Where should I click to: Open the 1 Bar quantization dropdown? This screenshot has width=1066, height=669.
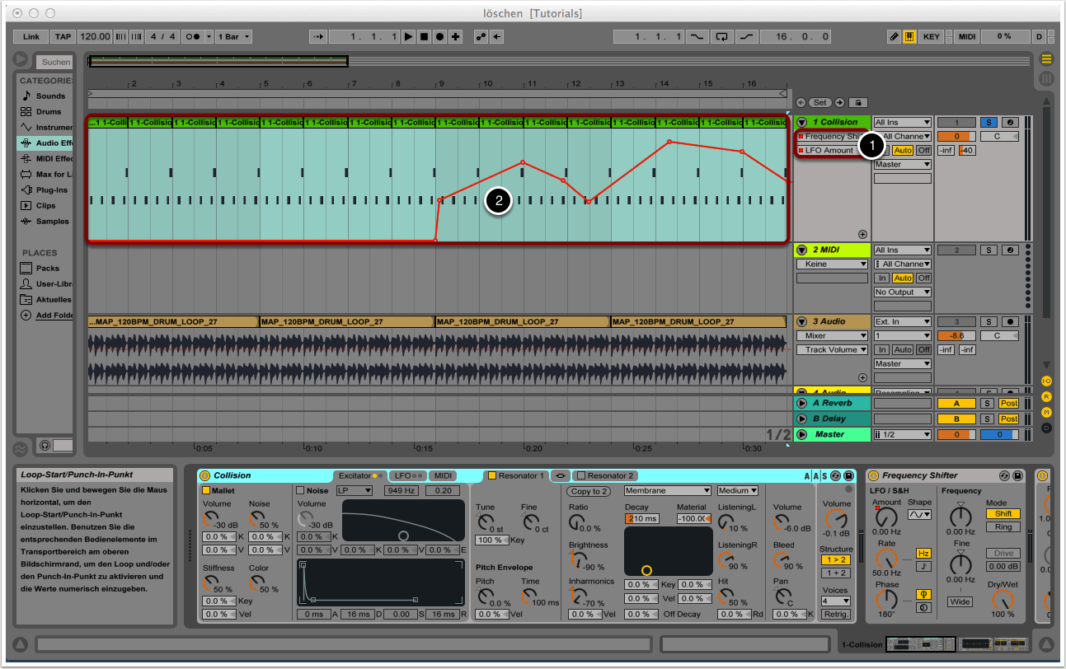235,37
